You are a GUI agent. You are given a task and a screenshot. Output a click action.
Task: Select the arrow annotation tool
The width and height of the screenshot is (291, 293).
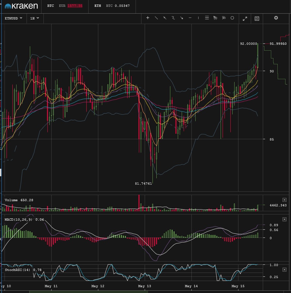click(181, 18)
